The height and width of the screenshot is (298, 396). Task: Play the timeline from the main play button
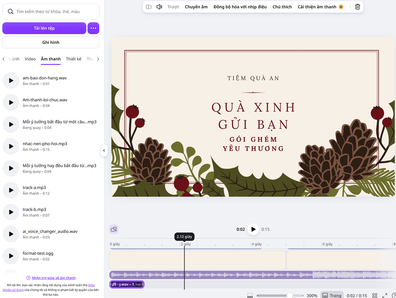point(253,229)
